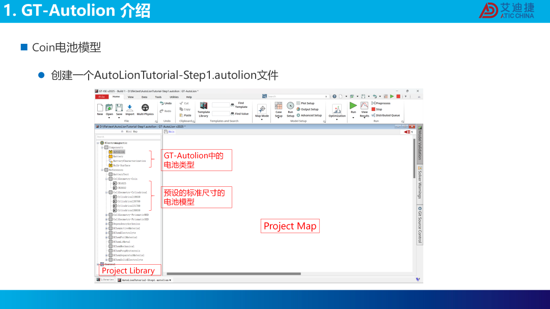550x309 pixels.
Task: Open Output Setup
Action: (308, 109)
